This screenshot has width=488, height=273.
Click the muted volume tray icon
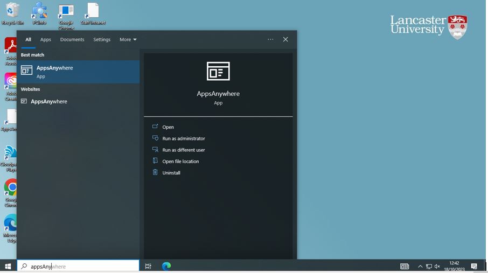click(437, 266)
